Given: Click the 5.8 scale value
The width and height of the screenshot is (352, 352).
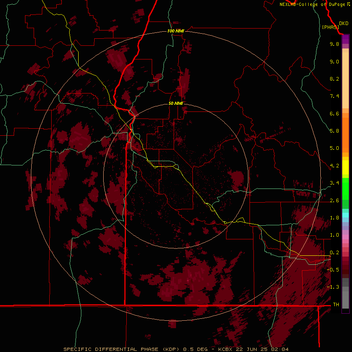Looking at the screenshot, I should [334, 131].
